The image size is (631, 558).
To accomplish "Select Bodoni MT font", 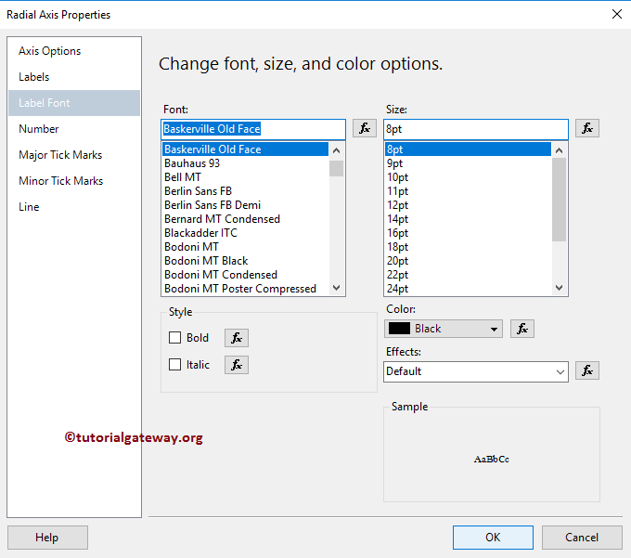I will [246, 247].
